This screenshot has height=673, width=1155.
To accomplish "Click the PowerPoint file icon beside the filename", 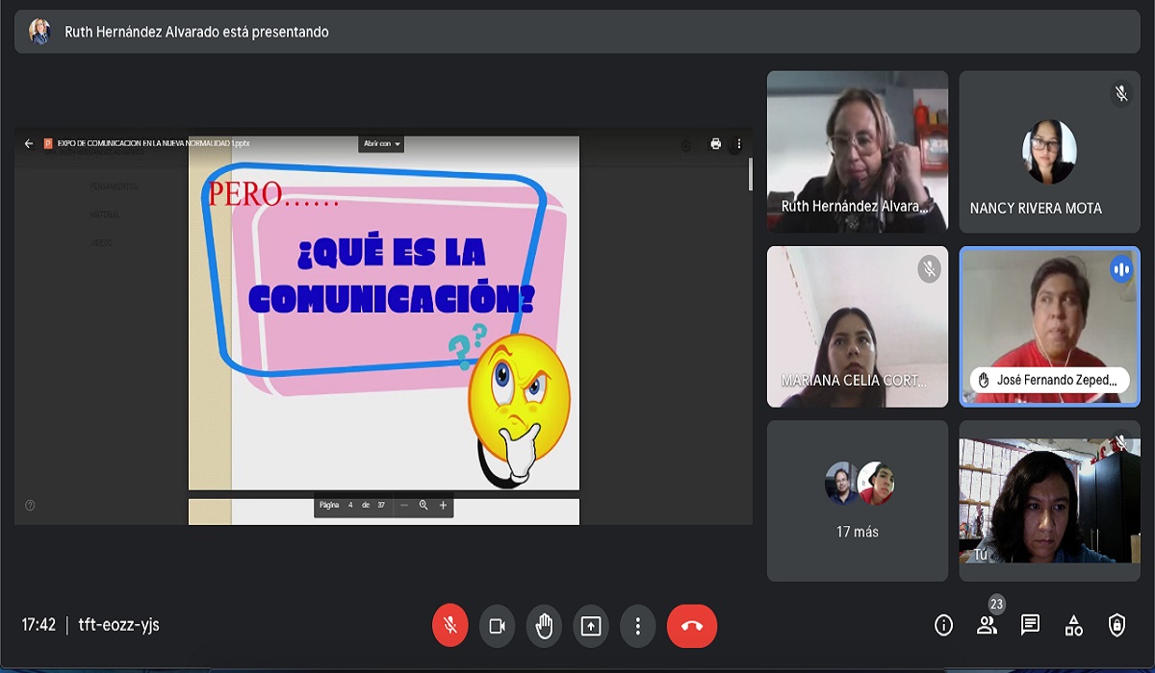I will click(x=48, y=143).
